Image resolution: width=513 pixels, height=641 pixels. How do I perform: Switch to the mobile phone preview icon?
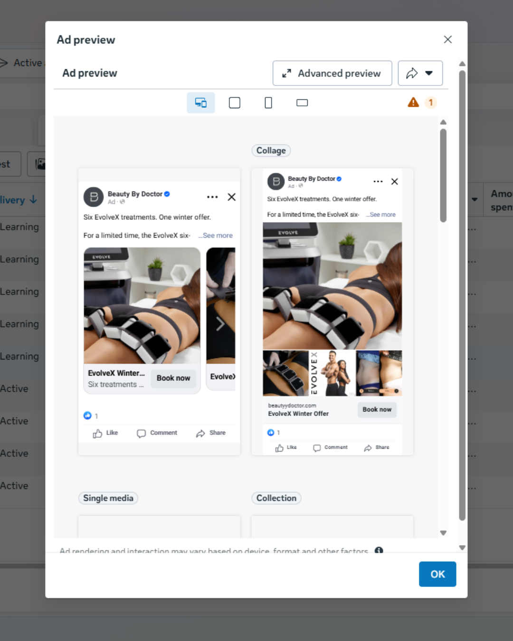tap(268, 103)
